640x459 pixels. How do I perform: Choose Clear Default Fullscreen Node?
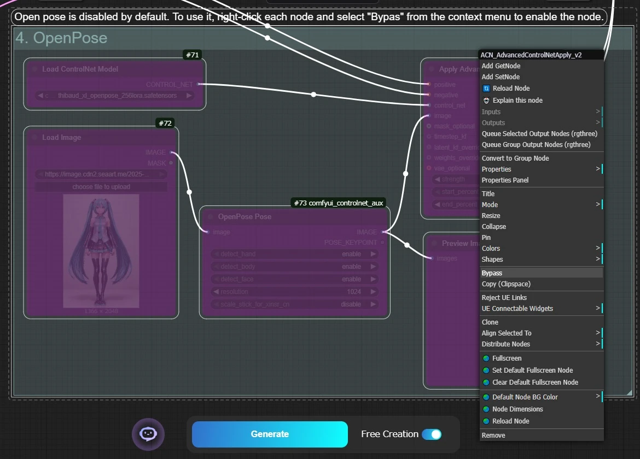(x=535, y=382)
